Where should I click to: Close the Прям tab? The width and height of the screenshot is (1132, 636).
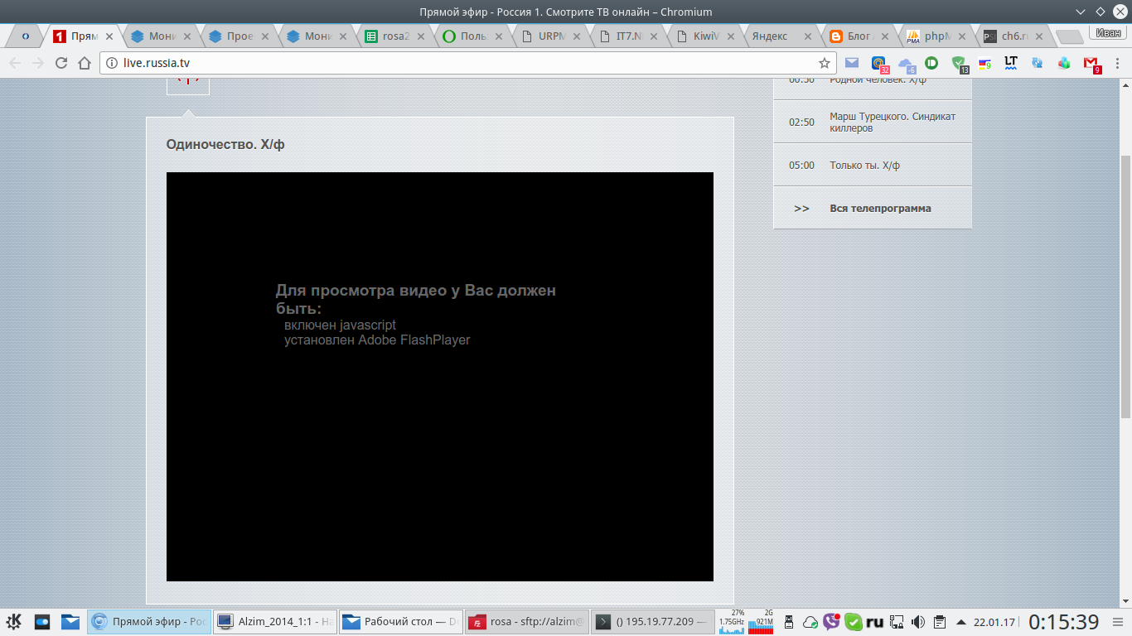(x=109, y=36)
